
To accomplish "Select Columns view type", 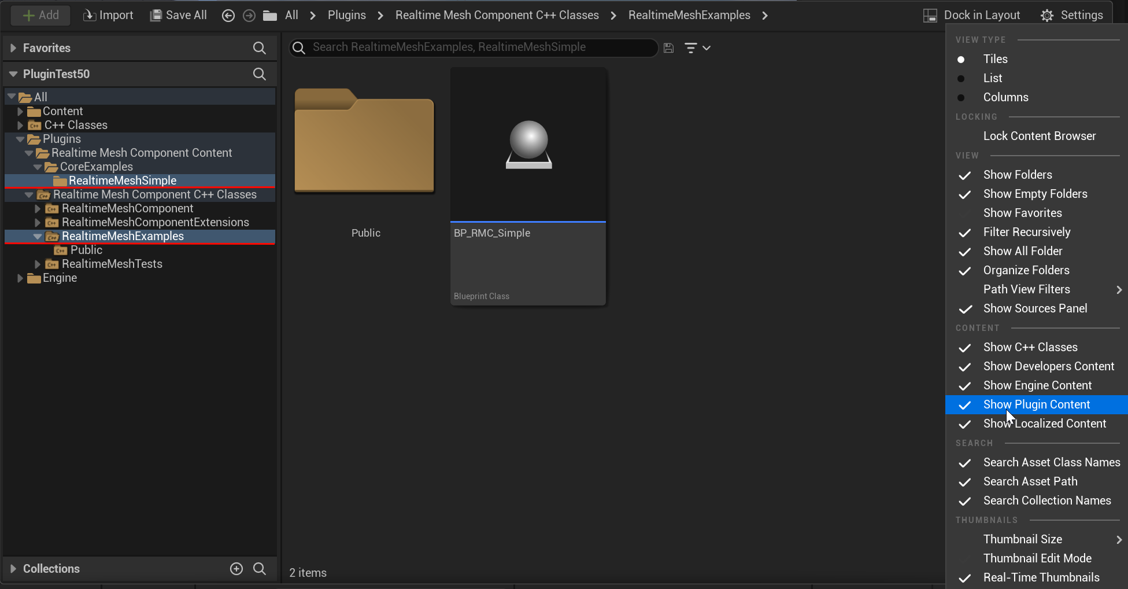I will coord(1005,97).
